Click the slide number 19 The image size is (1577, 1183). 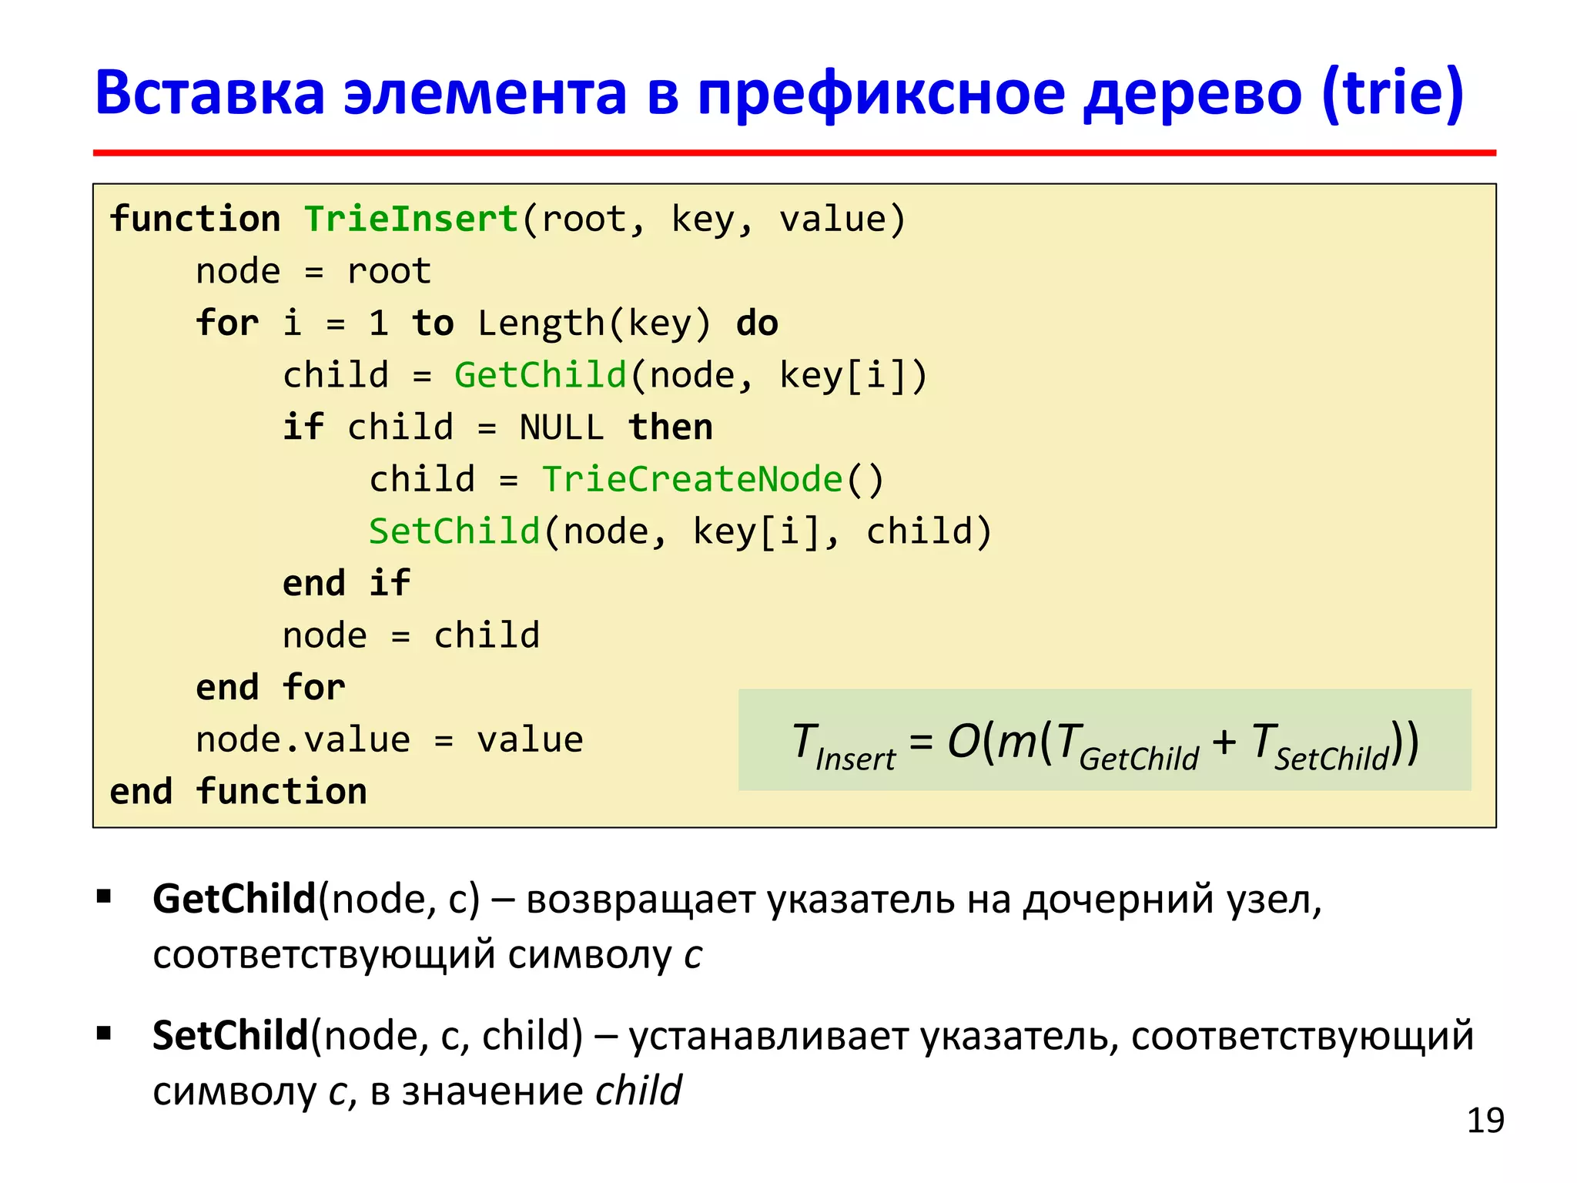coord(1485,1121)
